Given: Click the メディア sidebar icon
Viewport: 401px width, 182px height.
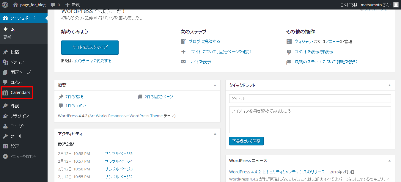Looking at the screenshot, I should [x=5, y=62].
